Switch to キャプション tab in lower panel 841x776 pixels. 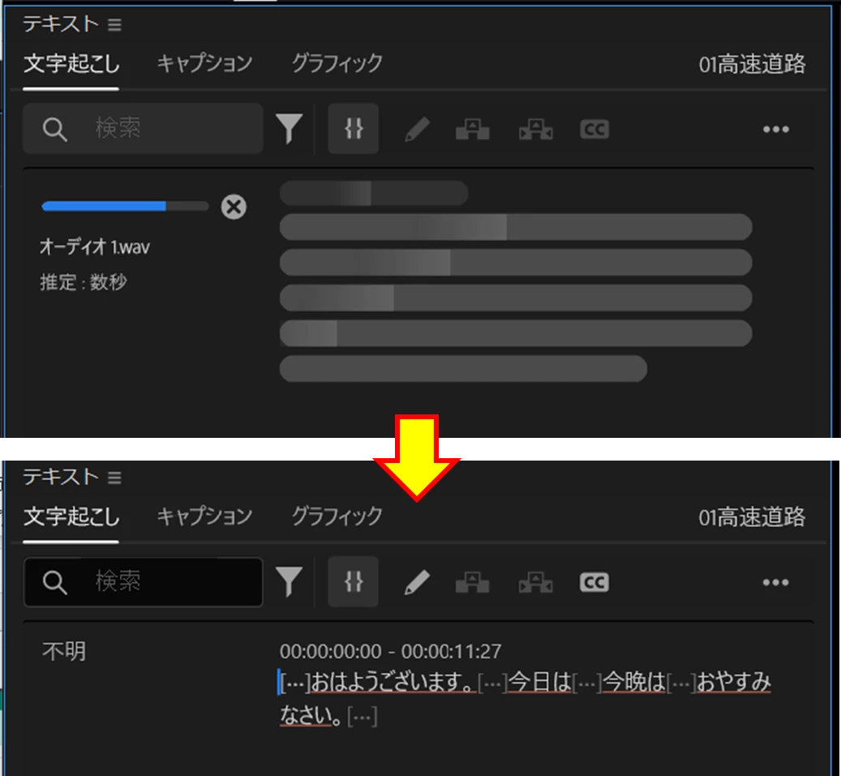click(205, 516)
